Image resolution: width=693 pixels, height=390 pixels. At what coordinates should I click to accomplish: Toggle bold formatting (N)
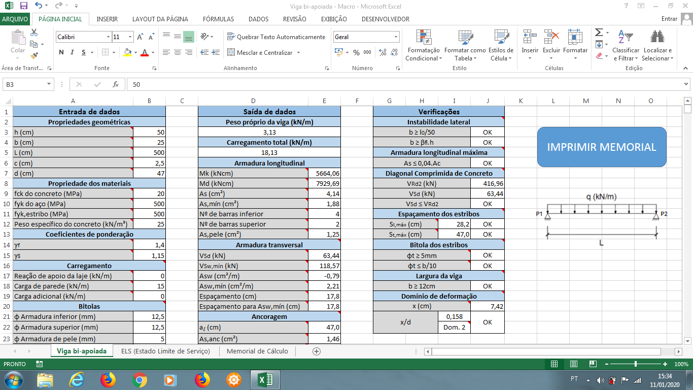61,52
